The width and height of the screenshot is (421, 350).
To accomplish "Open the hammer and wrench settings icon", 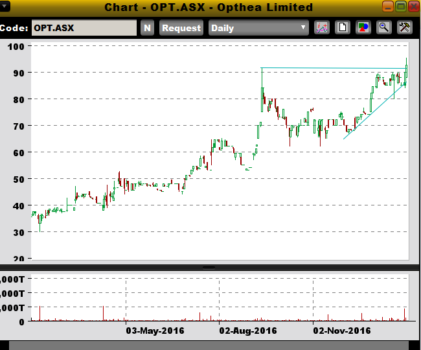I will click(404, 28).
